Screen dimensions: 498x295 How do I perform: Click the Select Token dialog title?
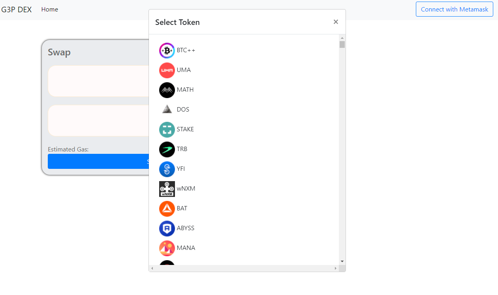pyautogui.click(x=177, y=22)
